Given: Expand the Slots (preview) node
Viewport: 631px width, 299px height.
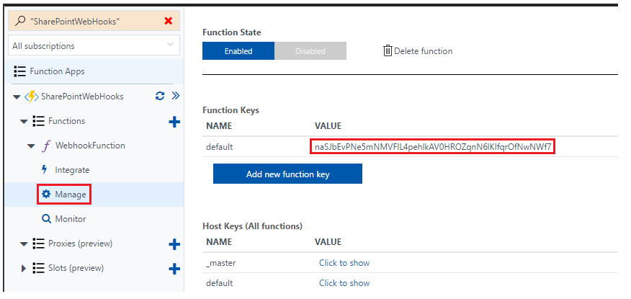Looking at the screenshot, I should pos(24,268).
